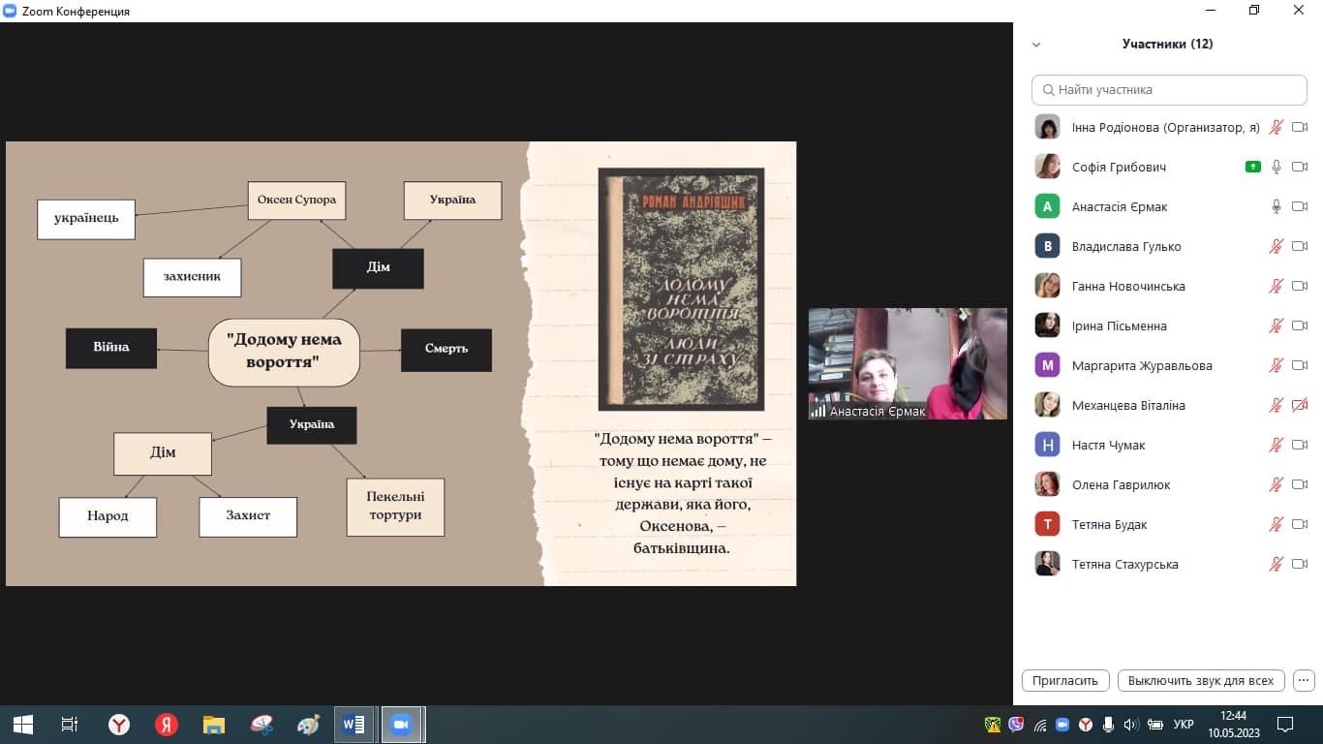The height and width of the screenshot is (744, 1323).
Task: Toggle Анастасія Єрмак's microphone icon
Action: pos(1277,206)
